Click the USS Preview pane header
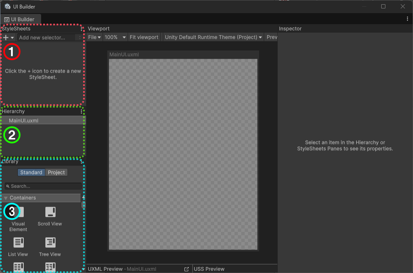Viewport: 413px width, 273px height. tap(209, 269)
